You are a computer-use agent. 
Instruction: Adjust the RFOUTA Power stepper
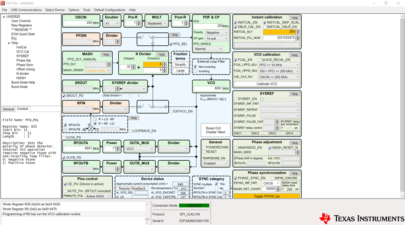coord(118,148)
